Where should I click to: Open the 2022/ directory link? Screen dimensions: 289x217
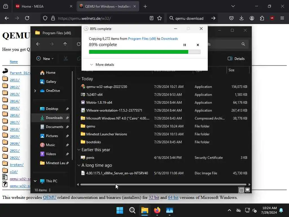pyautogui.click(x=15, y=158)
